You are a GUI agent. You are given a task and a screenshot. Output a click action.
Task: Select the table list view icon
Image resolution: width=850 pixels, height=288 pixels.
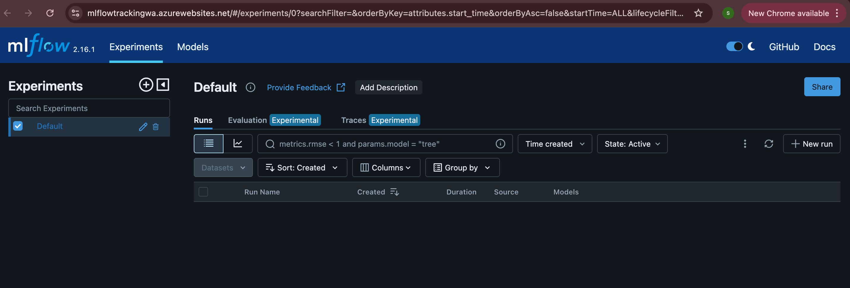[209, 144]
